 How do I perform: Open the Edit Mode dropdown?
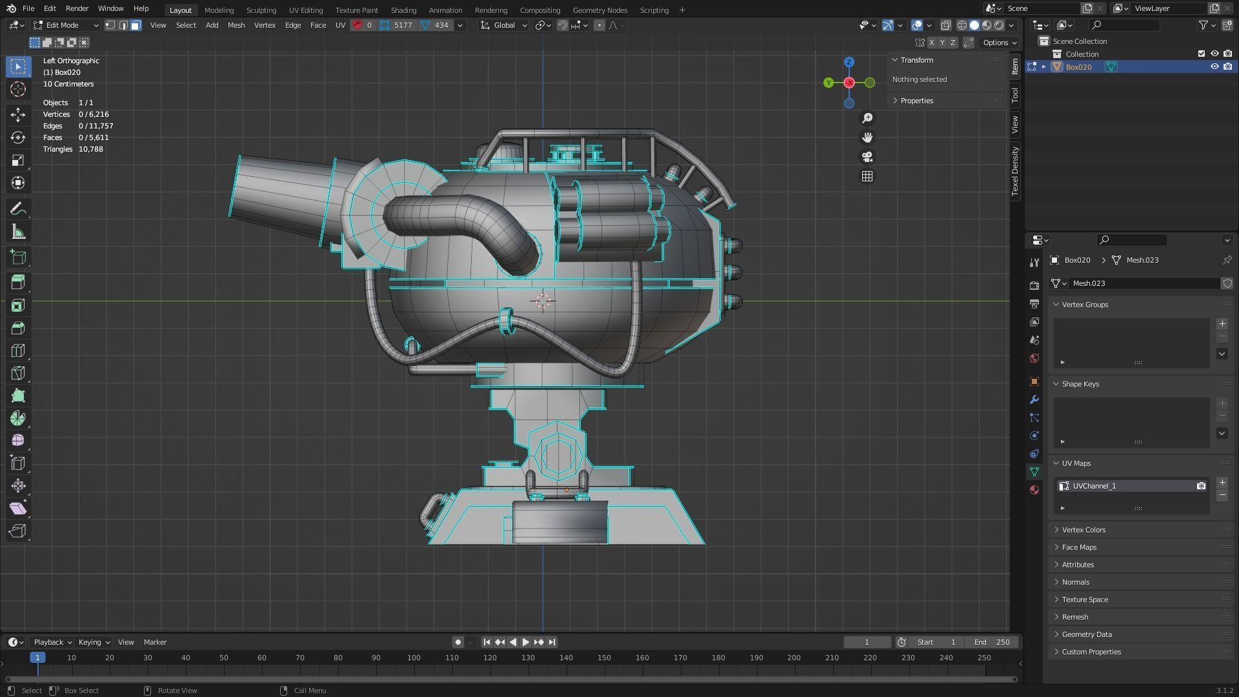66,25
